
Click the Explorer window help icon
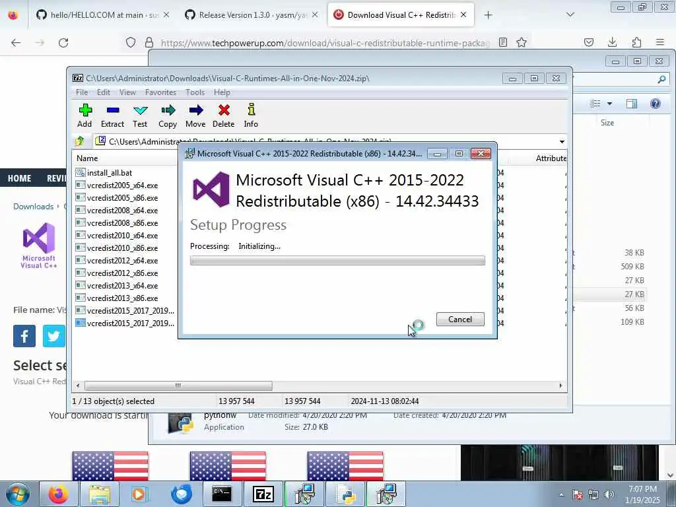(656, 104)
